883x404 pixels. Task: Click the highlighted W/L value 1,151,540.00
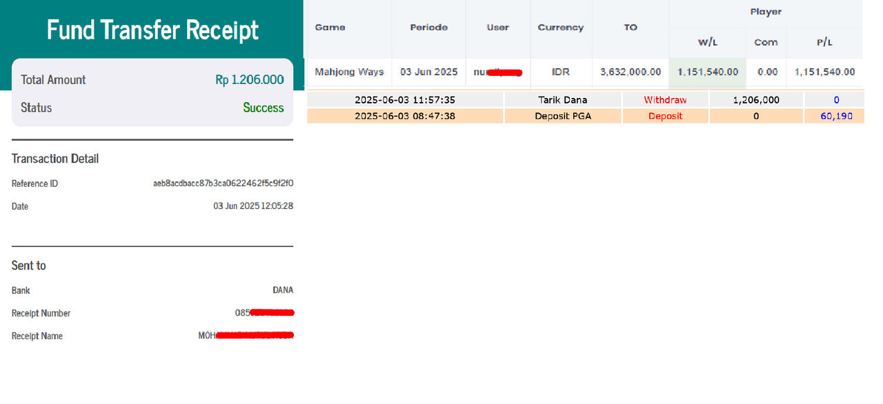(x=708, y=72)
